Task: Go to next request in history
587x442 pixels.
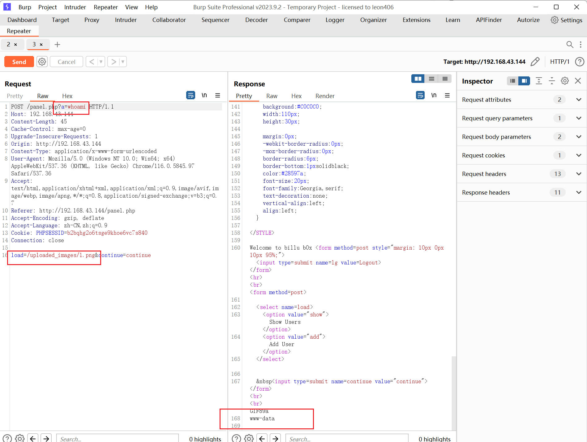Action: tap(114, 62)
